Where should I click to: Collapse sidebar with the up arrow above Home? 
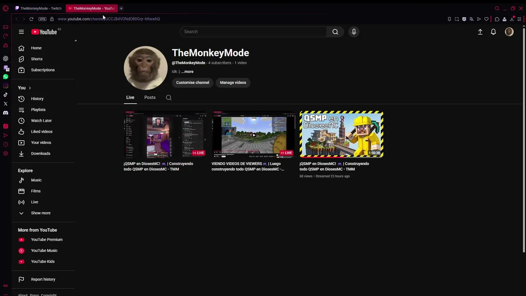coord(76,41)
